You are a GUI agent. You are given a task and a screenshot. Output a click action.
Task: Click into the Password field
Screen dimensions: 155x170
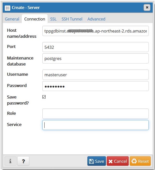coord(96,86)
